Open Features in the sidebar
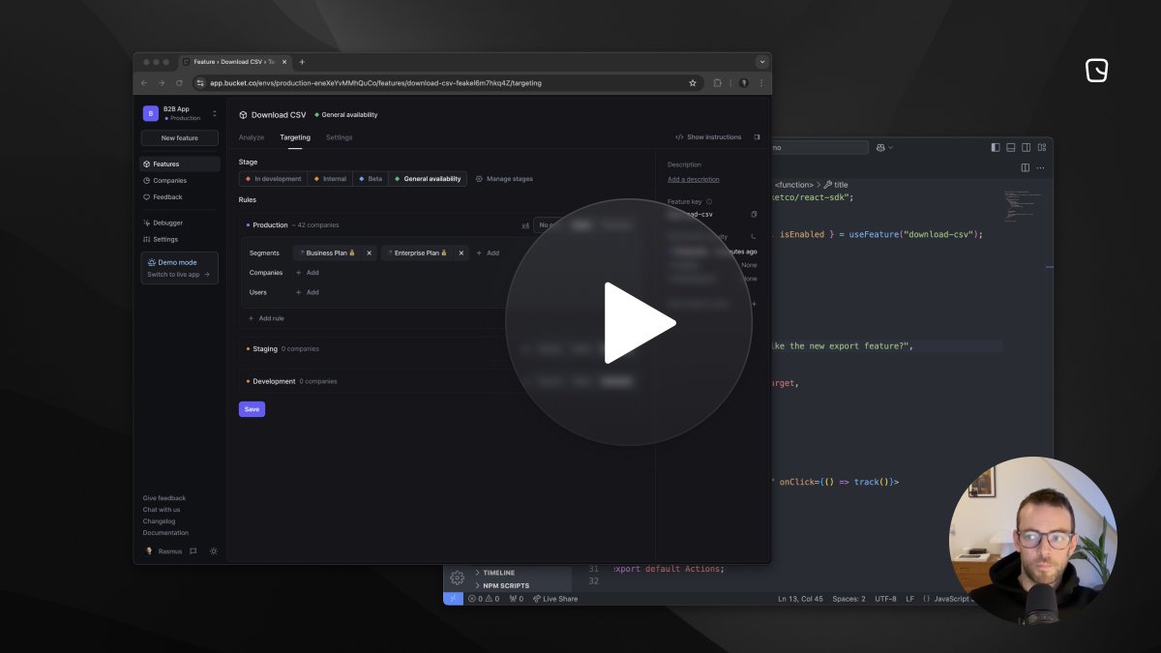This screenshot has height=653, width=1161. [x=180, y=164]
